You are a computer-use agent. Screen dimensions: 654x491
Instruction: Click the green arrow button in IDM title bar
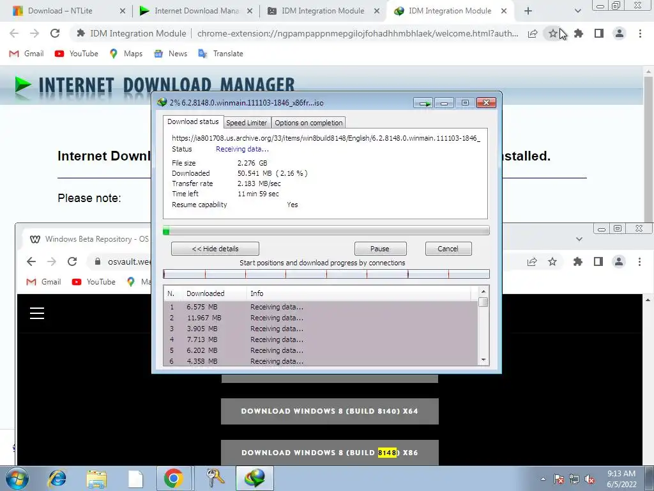[423, 103]
